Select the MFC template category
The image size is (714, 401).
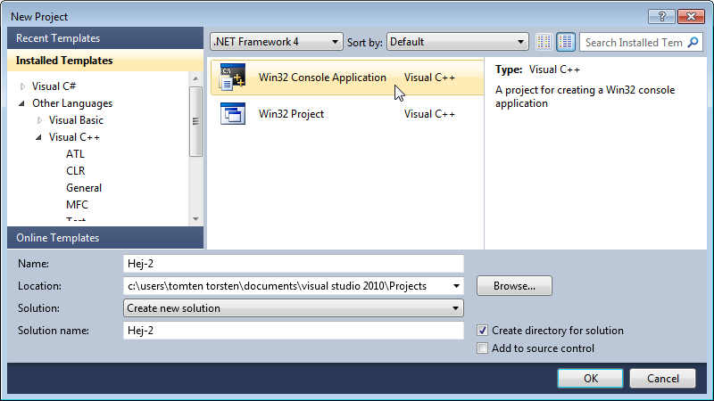pyautogui.click(x=77, y=205)
